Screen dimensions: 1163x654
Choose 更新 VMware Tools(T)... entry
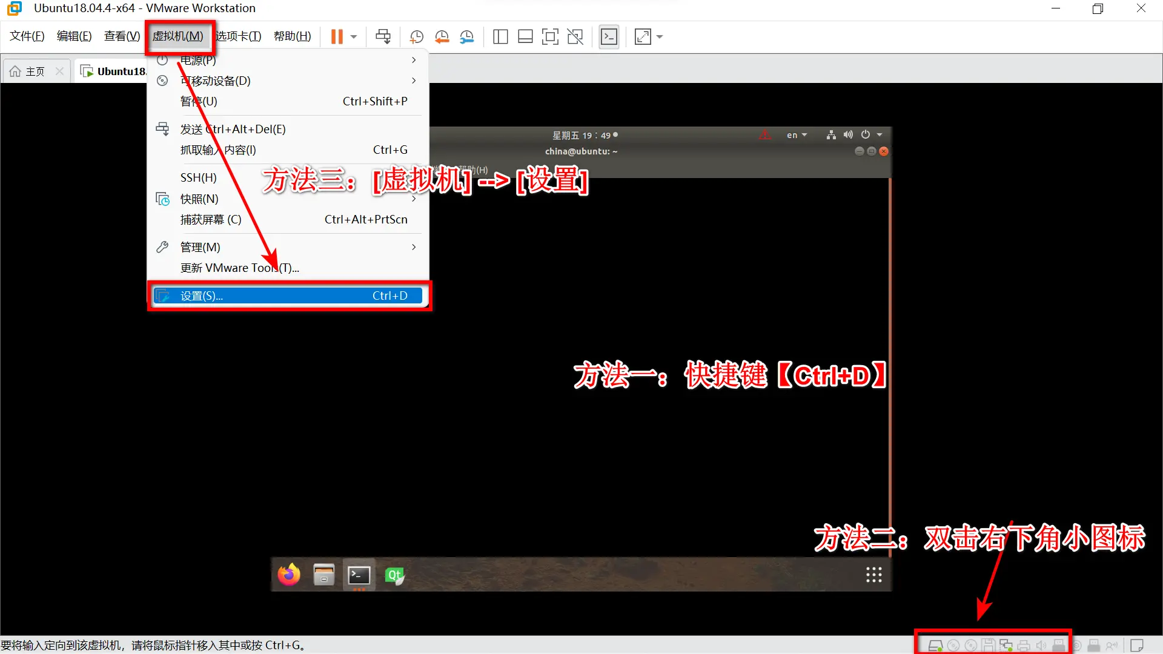point(288,268)
